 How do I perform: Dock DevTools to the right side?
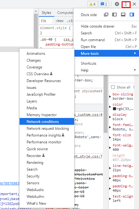(x=132, y=15)
